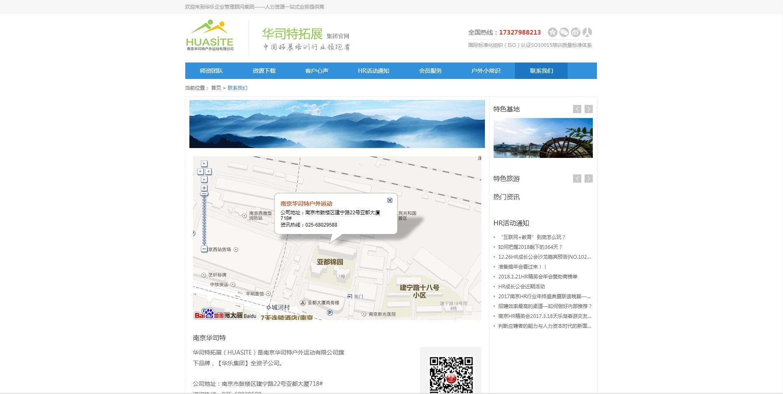Viewport: 783px width, 394px height.
Task: Show previous 特色基地 item
Action: point(577,109)
